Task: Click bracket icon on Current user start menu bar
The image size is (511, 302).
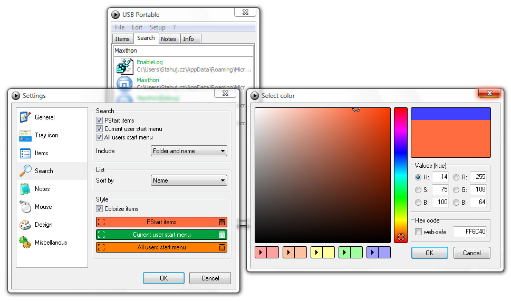Action: pyautogui.click(x=101, y=235)
